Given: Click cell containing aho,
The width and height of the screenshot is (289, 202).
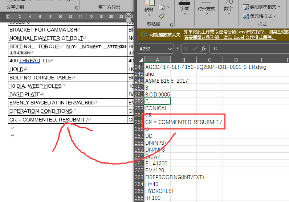Looking at the screenshot, I should coord(158,74).
